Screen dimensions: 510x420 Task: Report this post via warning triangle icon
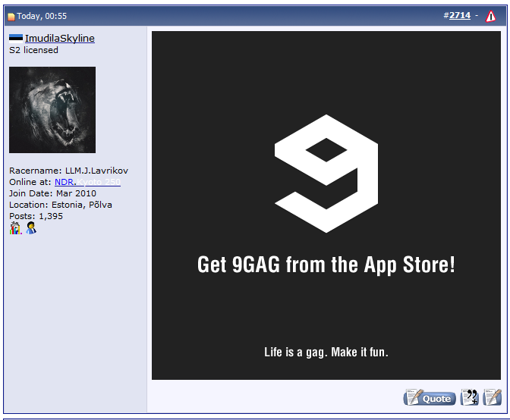click(490, 16)
